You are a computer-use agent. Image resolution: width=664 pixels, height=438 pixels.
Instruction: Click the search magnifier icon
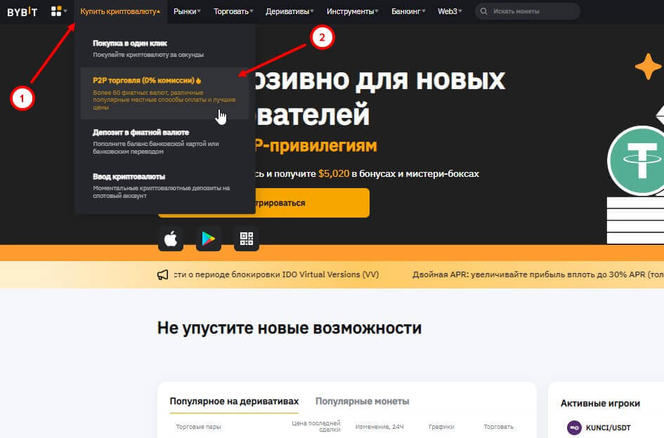point(483,11)
